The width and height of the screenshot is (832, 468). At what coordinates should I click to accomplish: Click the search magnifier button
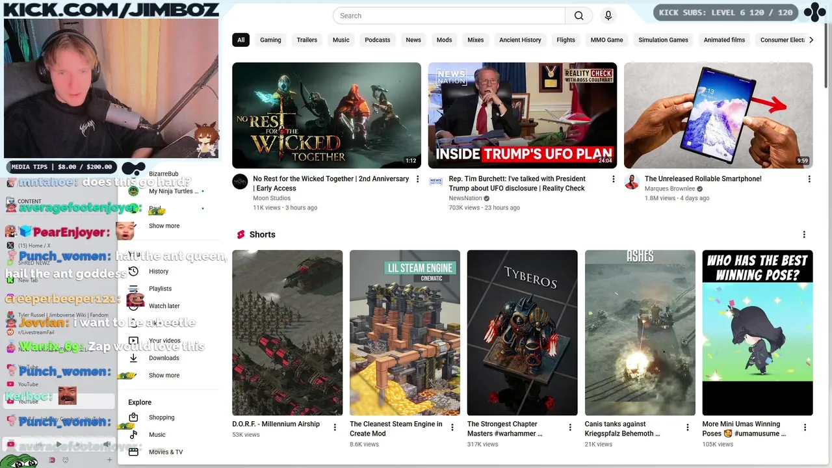coord(578,16)
